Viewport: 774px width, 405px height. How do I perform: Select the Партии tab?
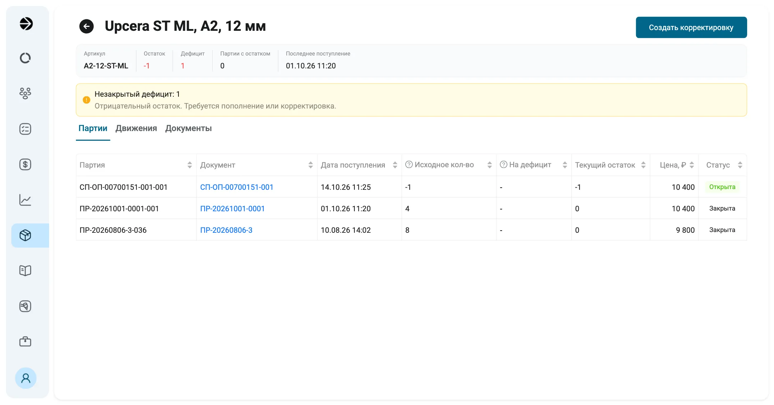(93, 128)
